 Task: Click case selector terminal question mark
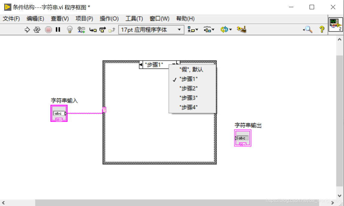coord(104,109)
